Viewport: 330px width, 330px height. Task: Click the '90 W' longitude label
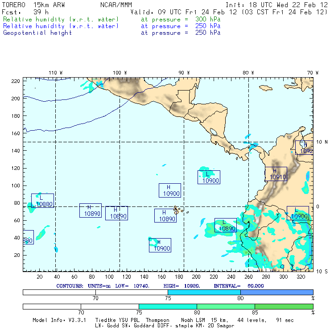184,73
